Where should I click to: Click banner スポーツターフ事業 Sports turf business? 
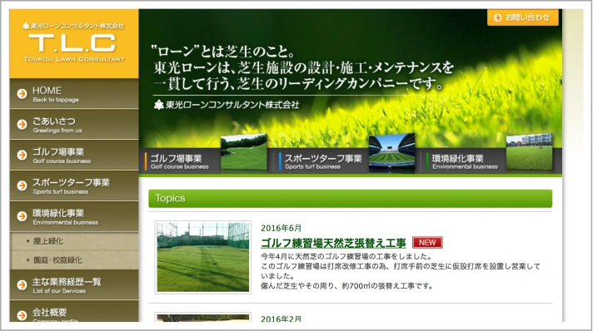(x=320, y=161)
